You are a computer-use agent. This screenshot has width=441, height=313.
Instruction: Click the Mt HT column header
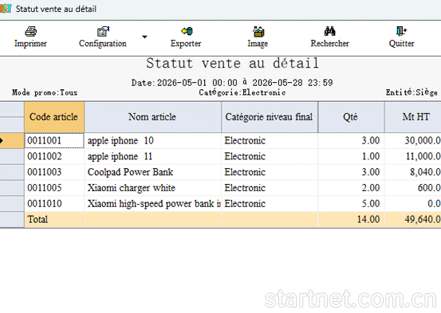pyautogui.click(x=413, y=117)
